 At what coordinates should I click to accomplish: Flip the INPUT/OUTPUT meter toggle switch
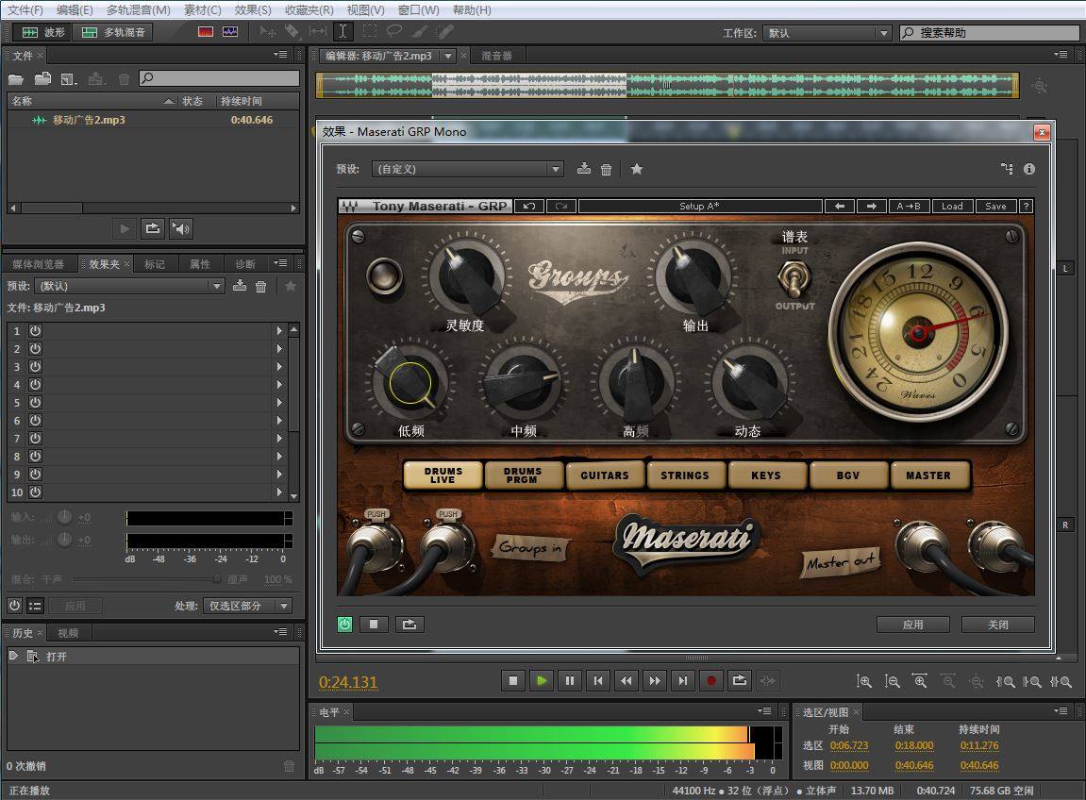click(x=794, y=277)
